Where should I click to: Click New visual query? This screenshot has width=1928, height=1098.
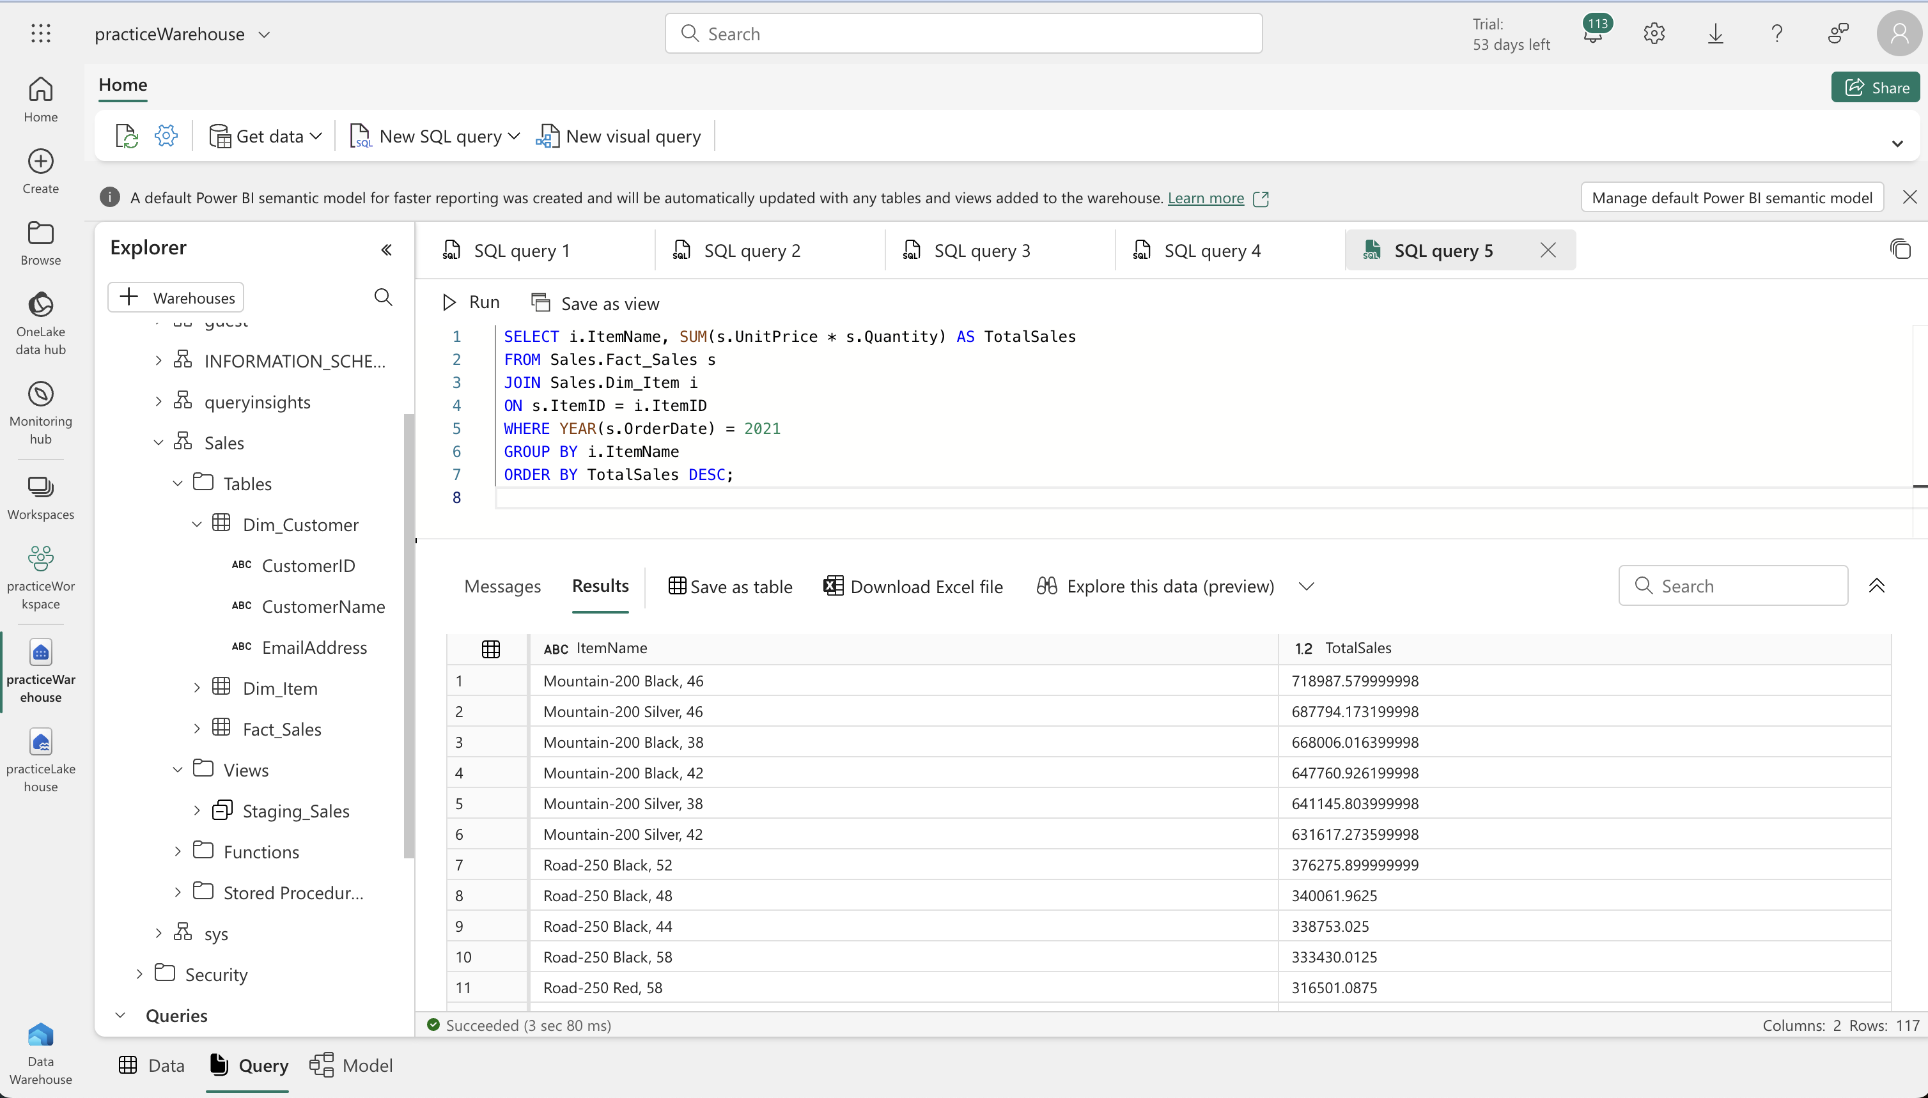619,137
